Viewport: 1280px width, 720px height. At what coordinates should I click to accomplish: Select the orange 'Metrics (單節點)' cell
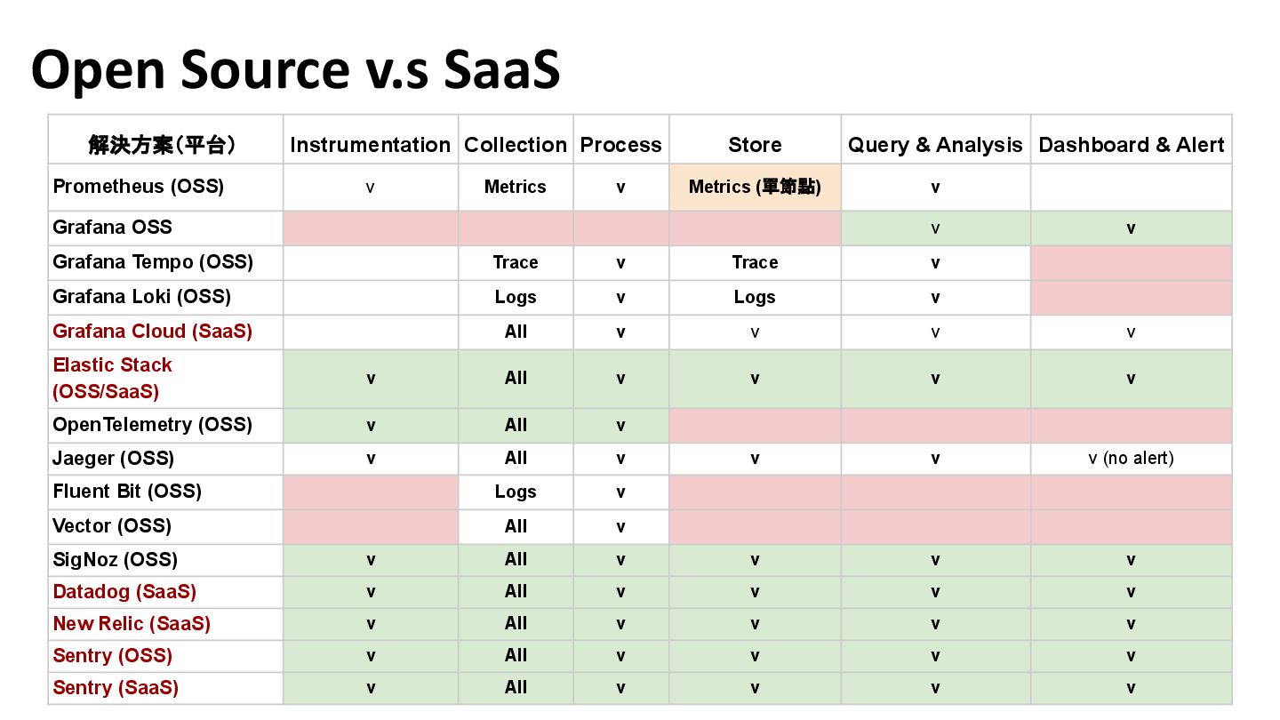pyautogui.click(x=755, y=188)
